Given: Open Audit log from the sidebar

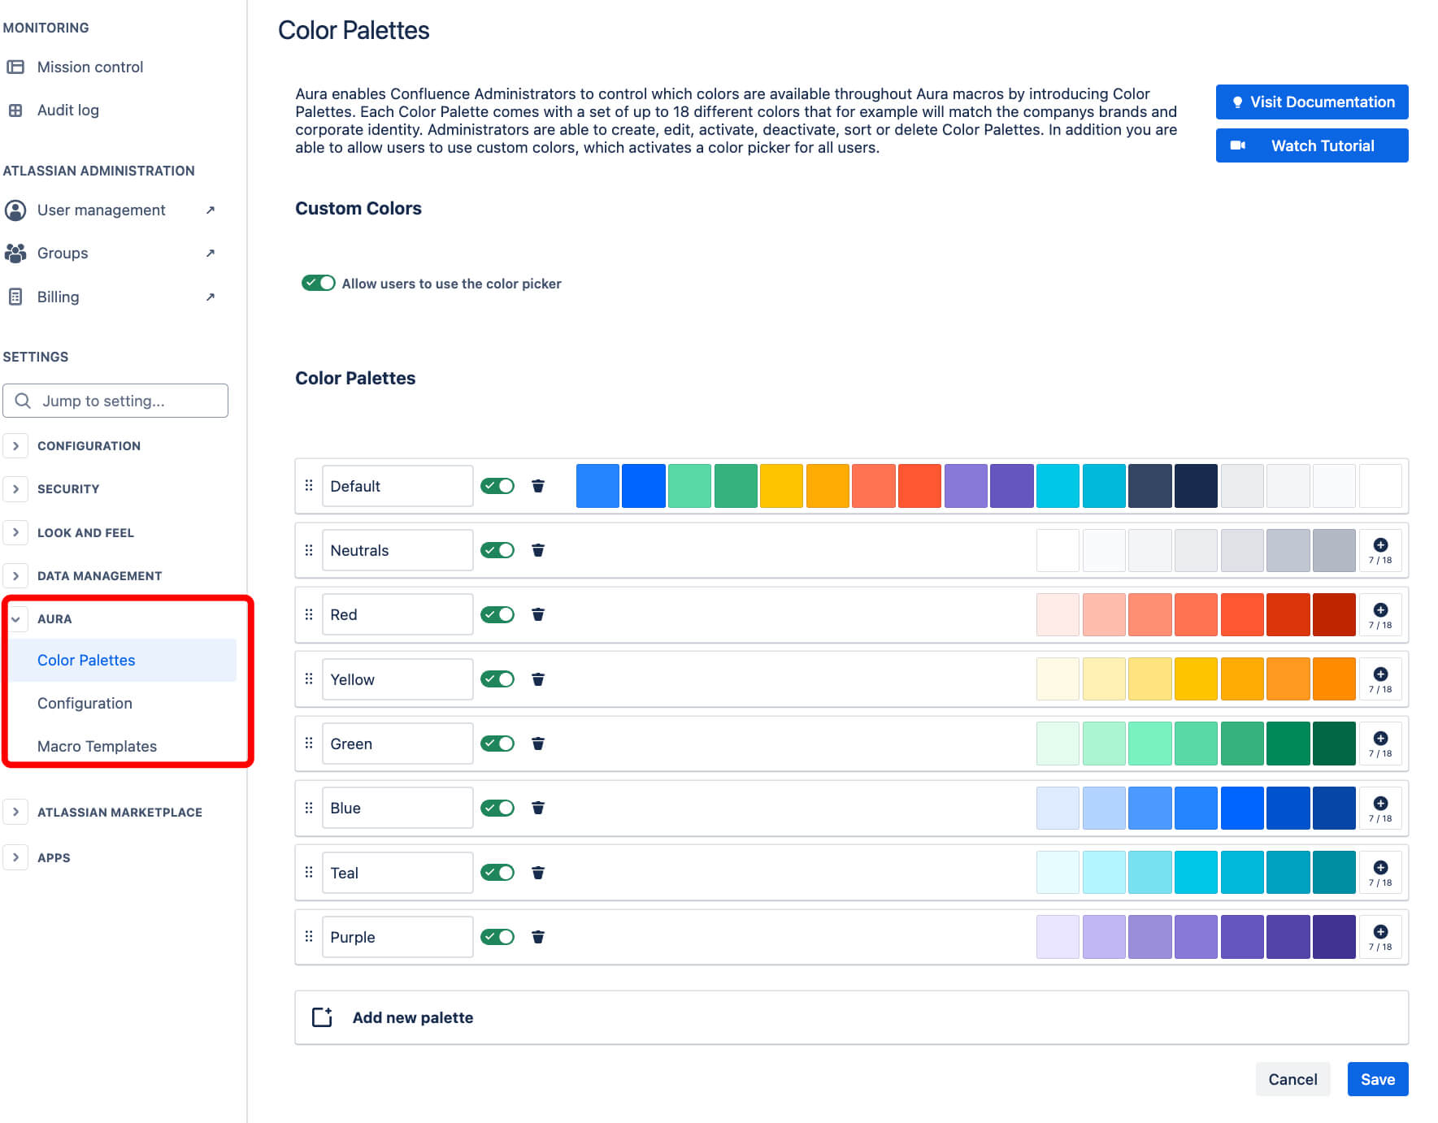Looking at the screenshot, I should 67,110.
